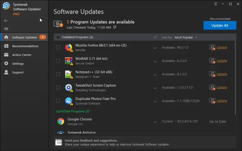Click the program list vertical scrollbar
The height and width of the screenshot is (151, 242).
pos(235,78)
